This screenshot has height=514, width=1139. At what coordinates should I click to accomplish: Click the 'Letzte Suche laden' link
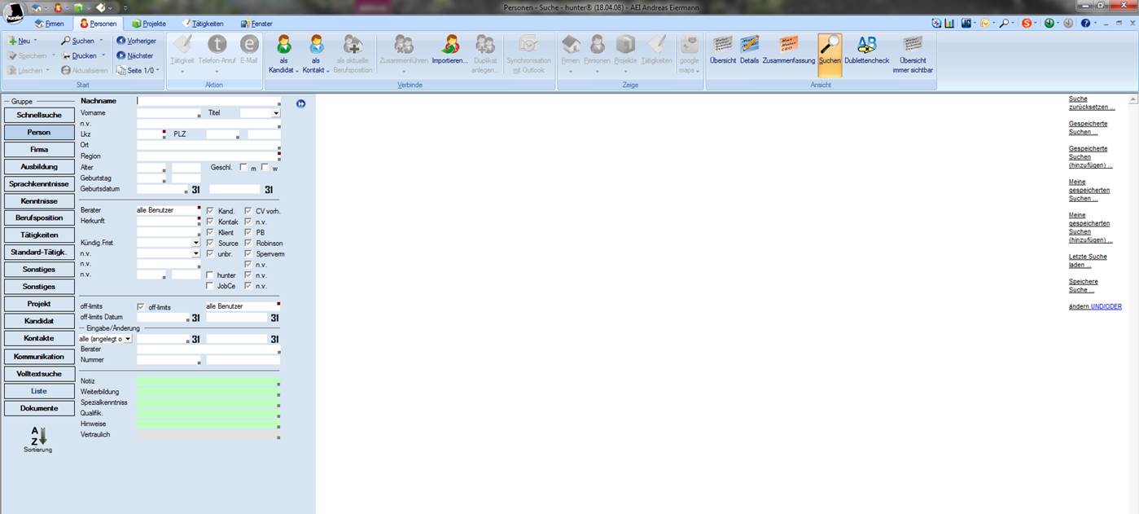[1087, 261]
